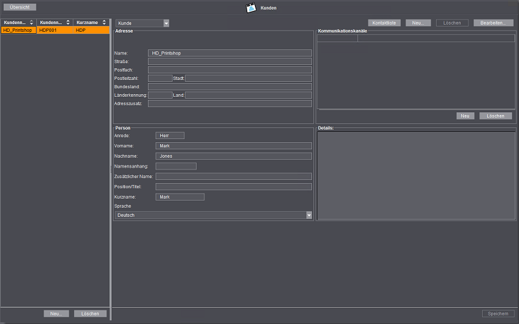Open the Kontaktliste
The image size is (519, 324).
(x=384, y=23)
